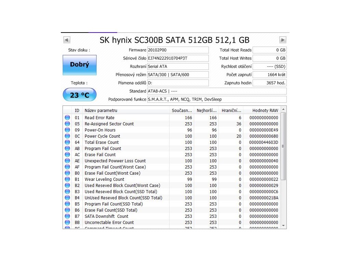Select the Total Erase Count row name
Viewport: 350px width, 263px height.
[102, 142]
